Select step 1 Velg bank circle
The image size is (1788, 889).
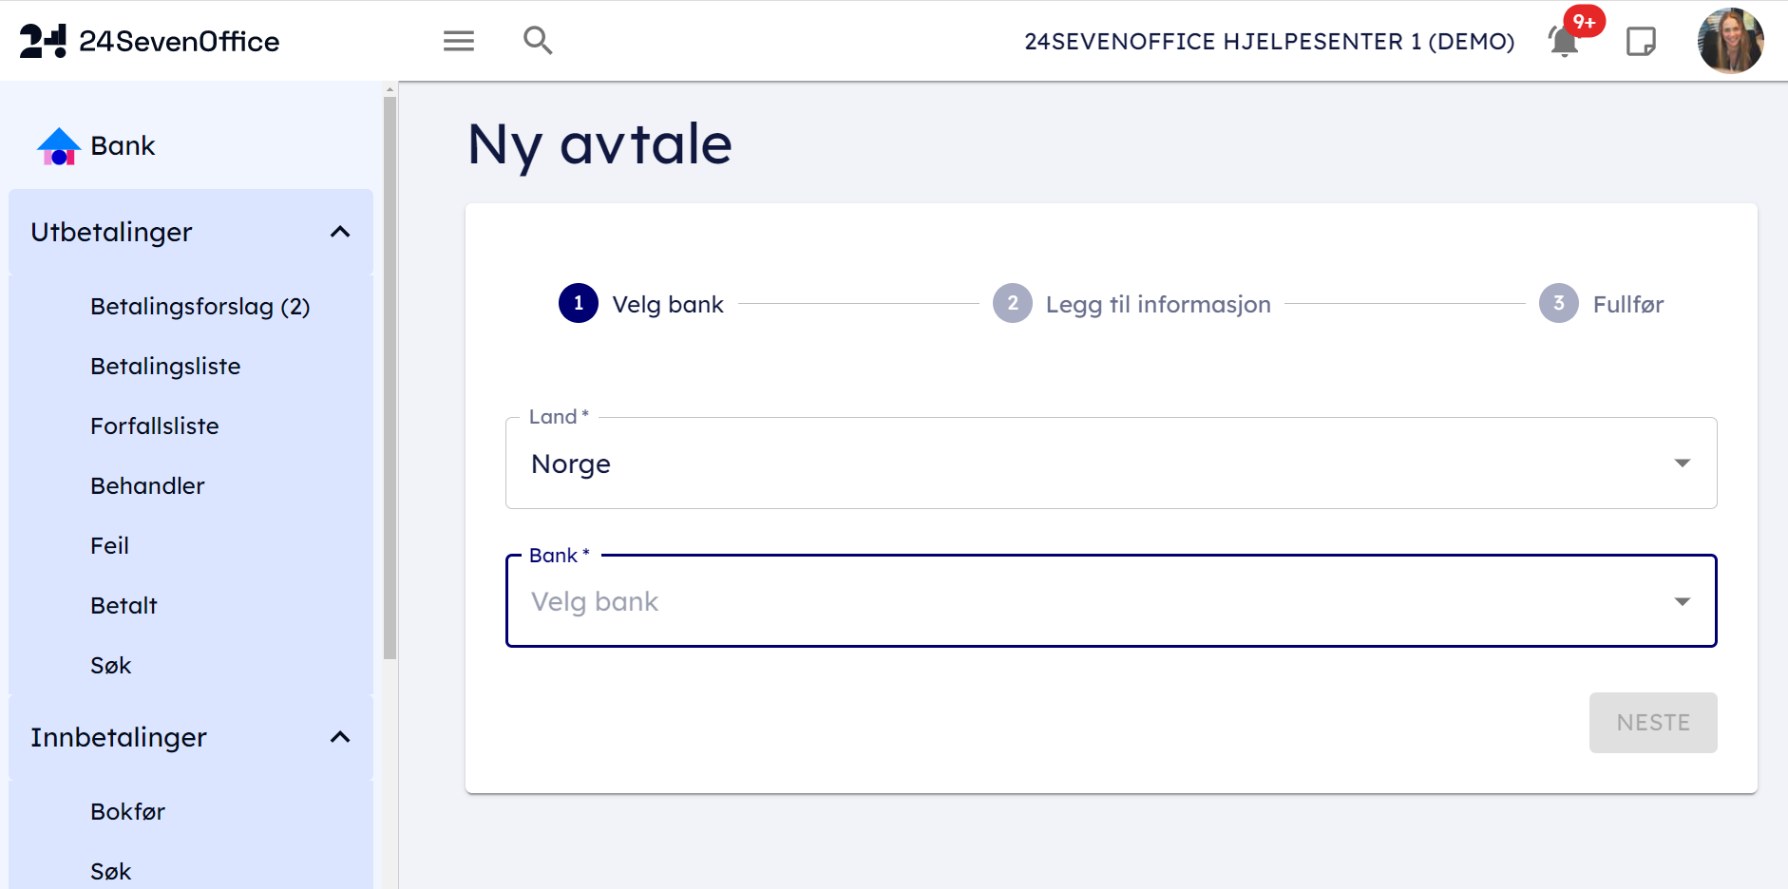[579, 304]
